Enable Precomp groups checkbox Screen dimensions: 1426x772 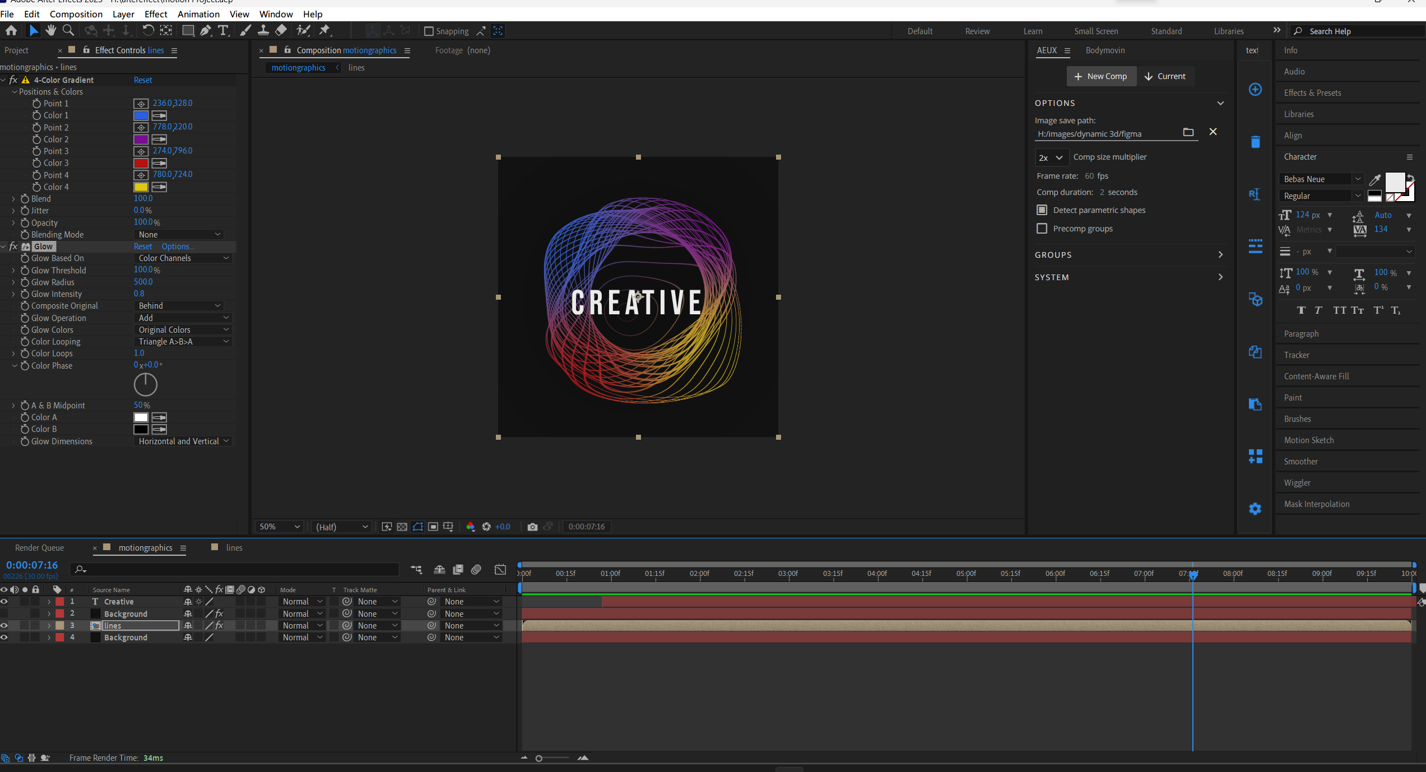pyautogui.click(x=1042, y=229)
